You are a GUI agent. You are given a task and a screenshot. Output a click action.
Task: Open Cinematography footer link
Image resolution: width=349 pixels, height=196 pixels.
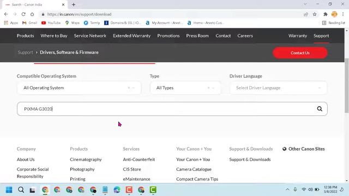click(86, 160)
